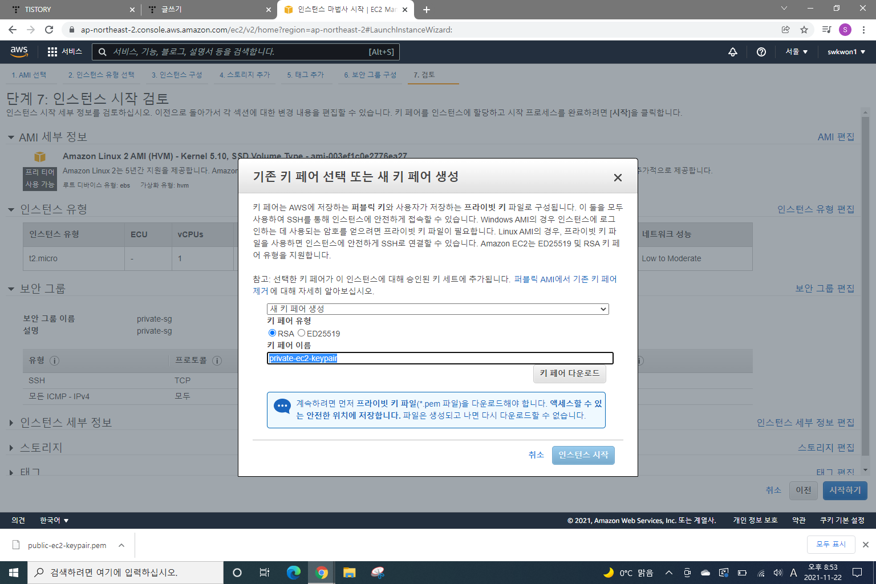Expand the 스토리지 section

tap(11, 448)
